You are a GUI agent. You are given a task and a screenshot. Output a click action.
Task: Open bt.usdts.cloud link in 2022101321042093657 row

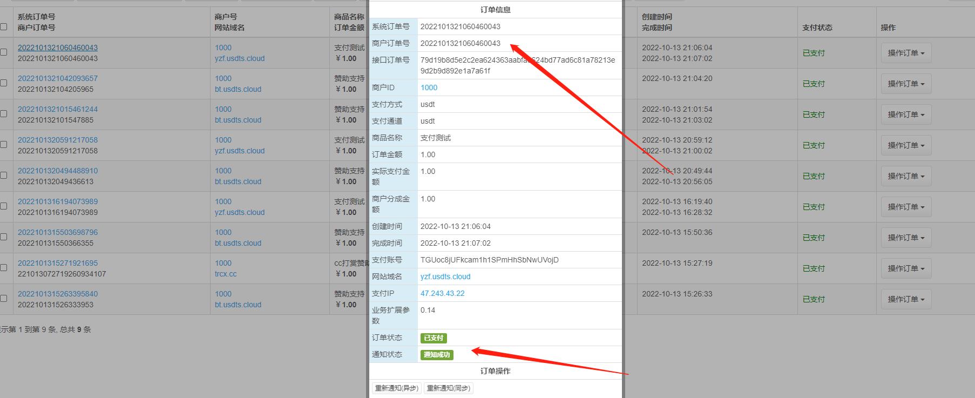(x=238, y=89)
